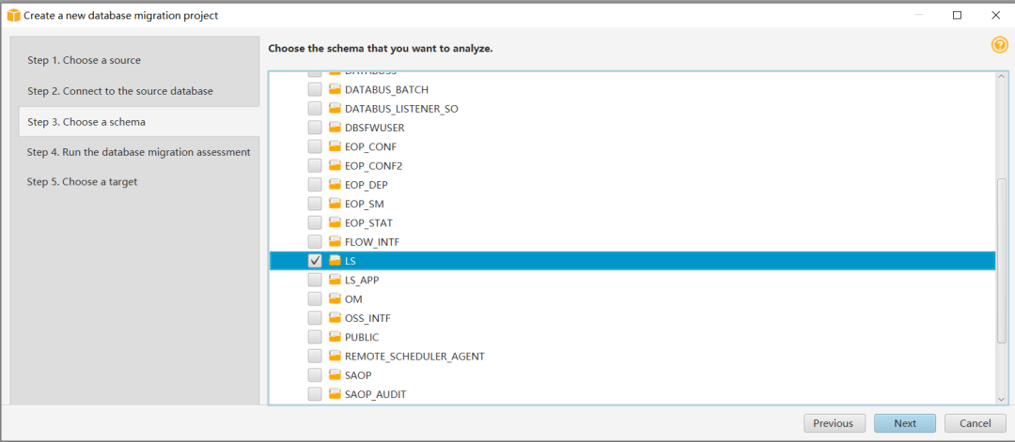The width and height of the screenshot is (1015, 442).
Task: Go to Step 1. Choose a source
Action: point(85,60)
